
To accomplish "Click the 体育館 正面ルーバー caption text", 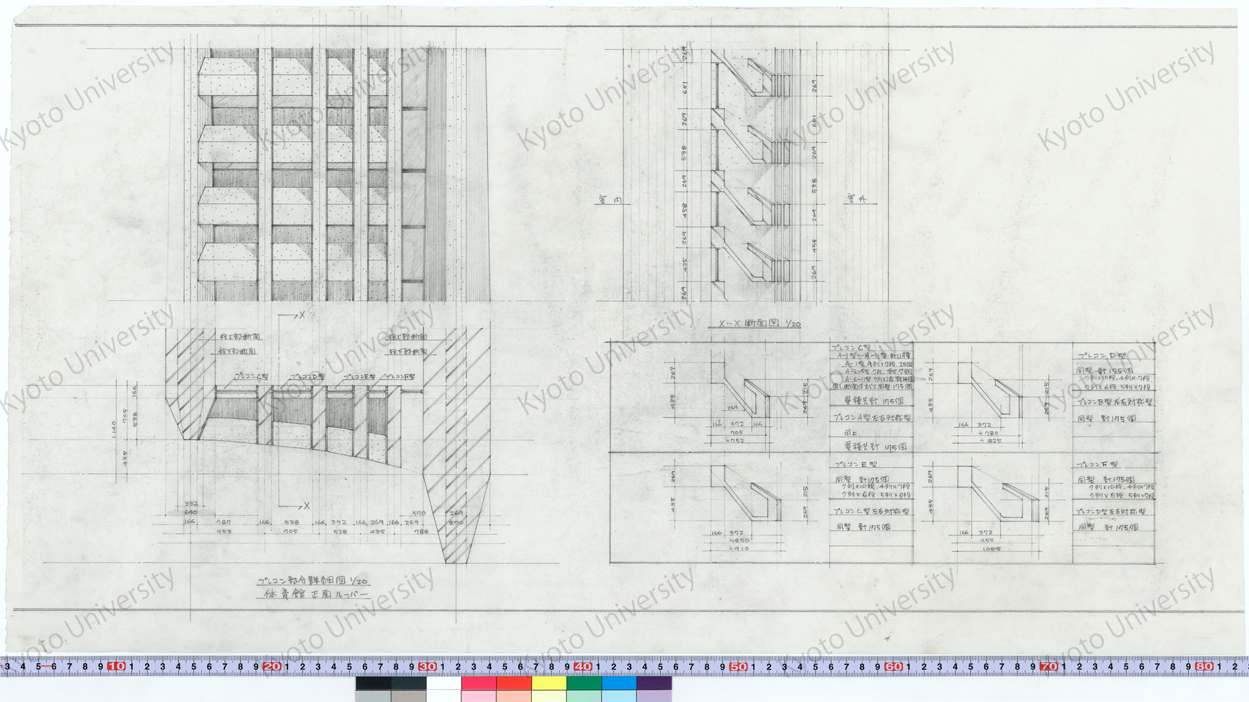I will 315,594.
